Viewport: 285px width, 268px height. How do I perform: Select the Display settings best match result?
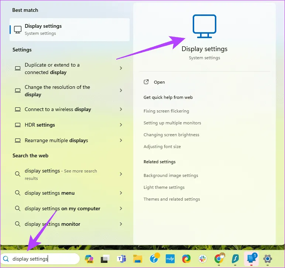(x=69, y=30)
